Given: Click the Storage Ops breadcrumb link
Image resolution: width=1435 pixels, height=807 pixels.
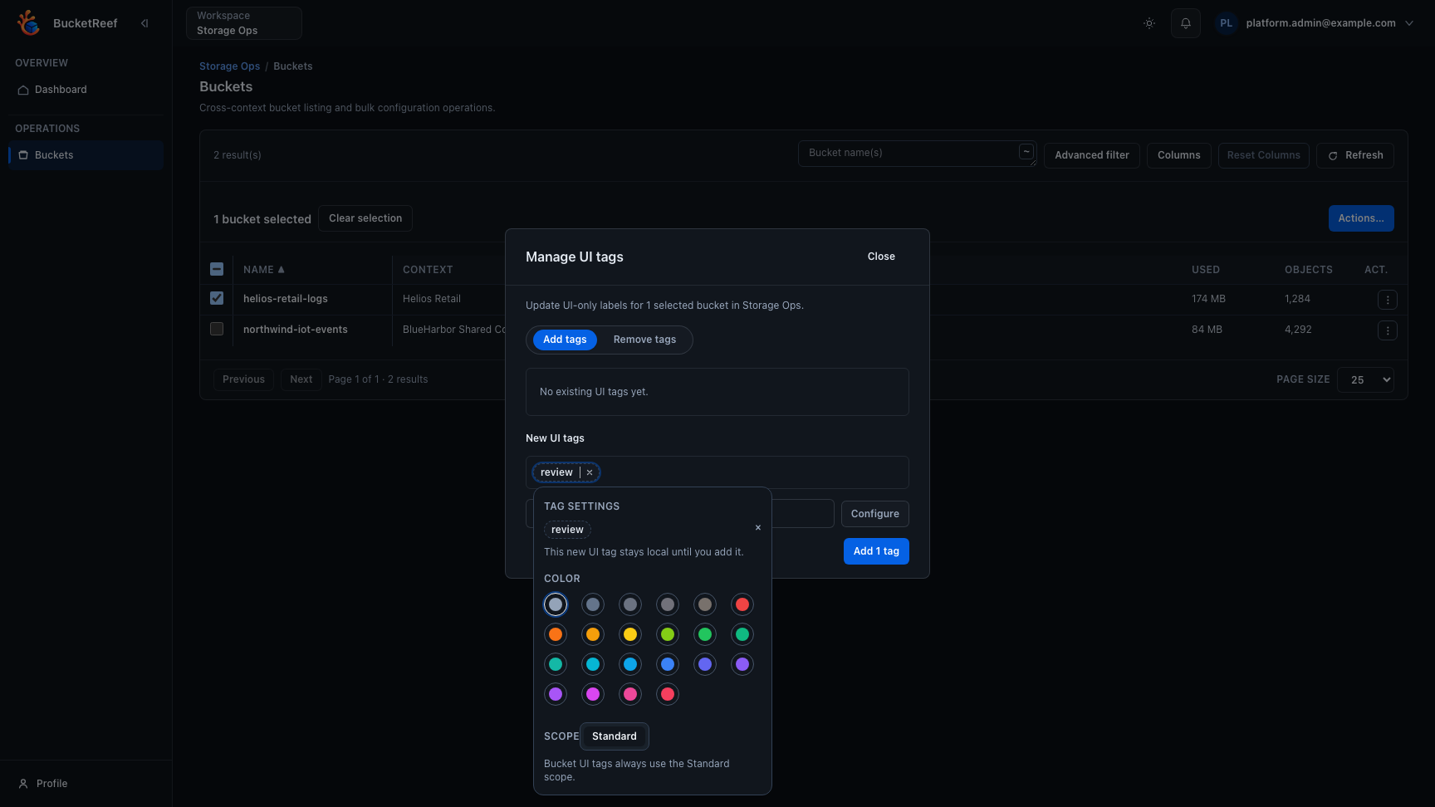Looking at the screenshot, I should coord(229,66).
